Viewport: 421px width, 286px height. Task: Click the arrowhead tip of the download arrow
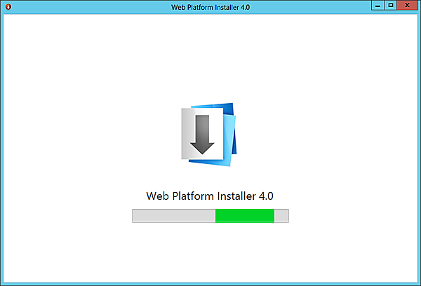[x=202, y=151]
